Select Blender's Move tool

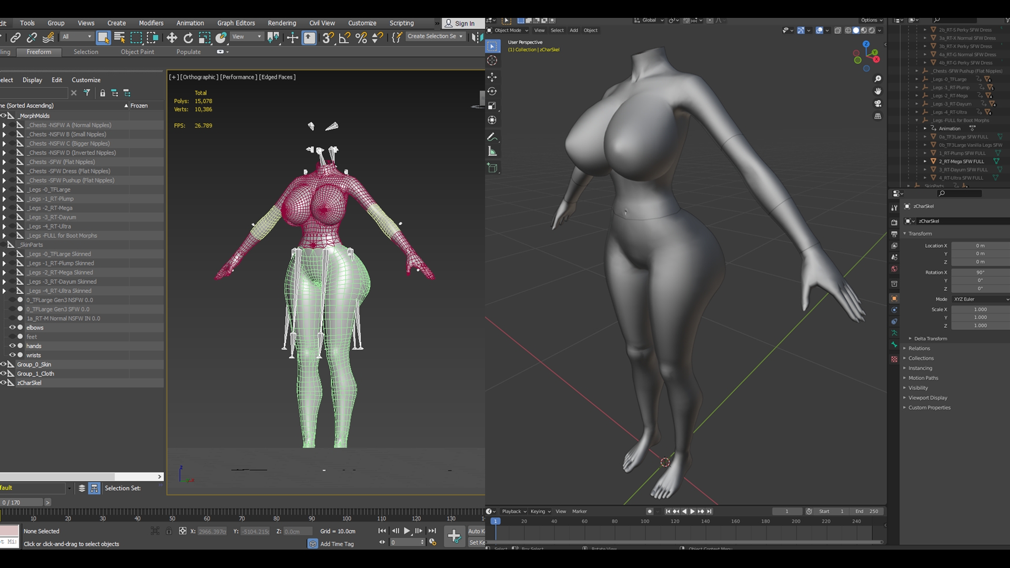coord(492,77)
